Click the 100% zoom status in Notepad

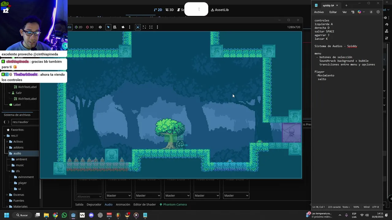[x=356, y=207]
